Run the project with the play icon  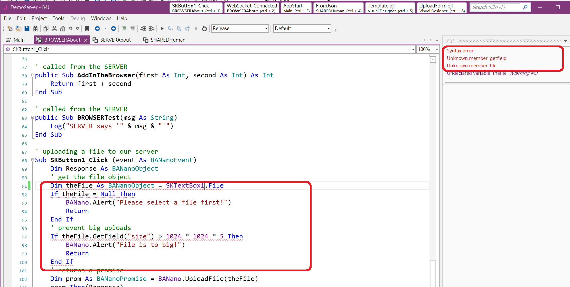point(162,29)
